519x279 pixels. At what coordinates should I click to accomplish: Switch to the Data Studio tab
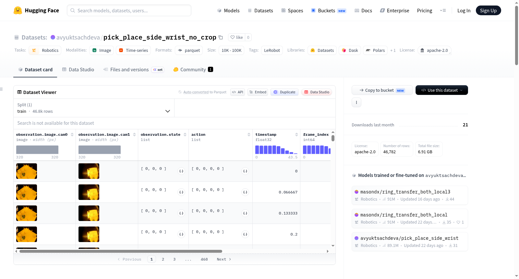tap(78, 70)
